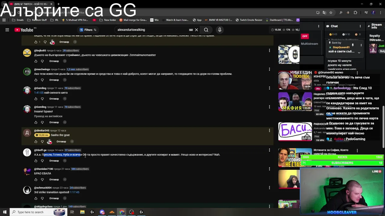This screenshot has width=385, height=216.
Task: Bookmark this page with the star icon
Action: [x=331, y=13]
